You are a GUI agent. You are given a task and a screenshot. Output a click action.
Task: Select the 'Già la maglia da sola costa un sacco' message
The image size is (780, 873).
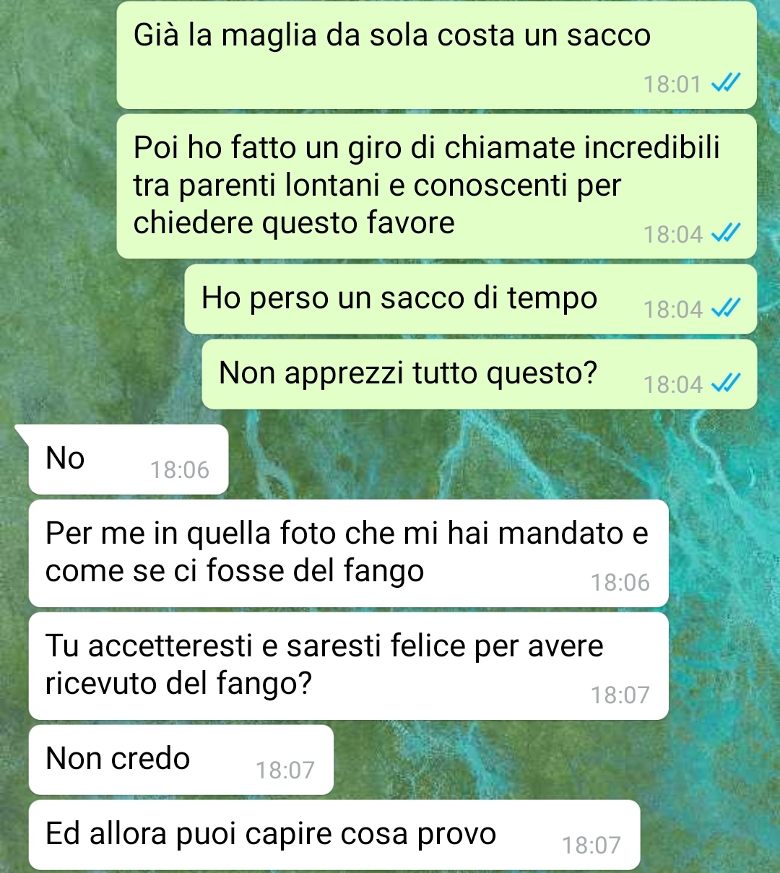(436, 55)
